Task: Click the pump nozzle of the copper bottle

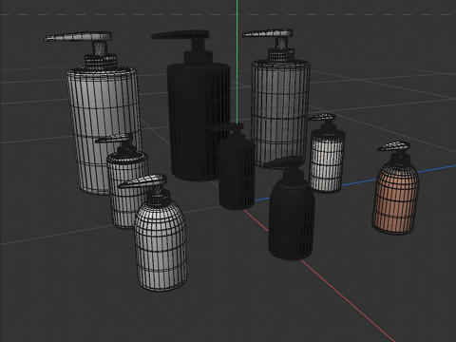Action: coord(393,145)
